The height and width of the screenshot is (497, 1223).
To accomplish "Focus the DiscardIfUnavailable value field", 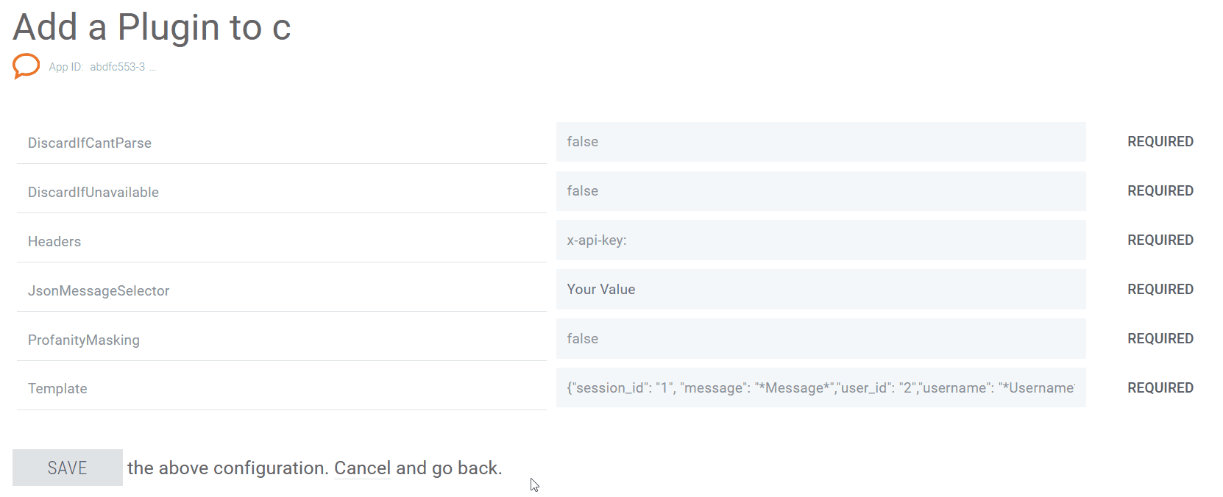I will click(x=820, y=191).
